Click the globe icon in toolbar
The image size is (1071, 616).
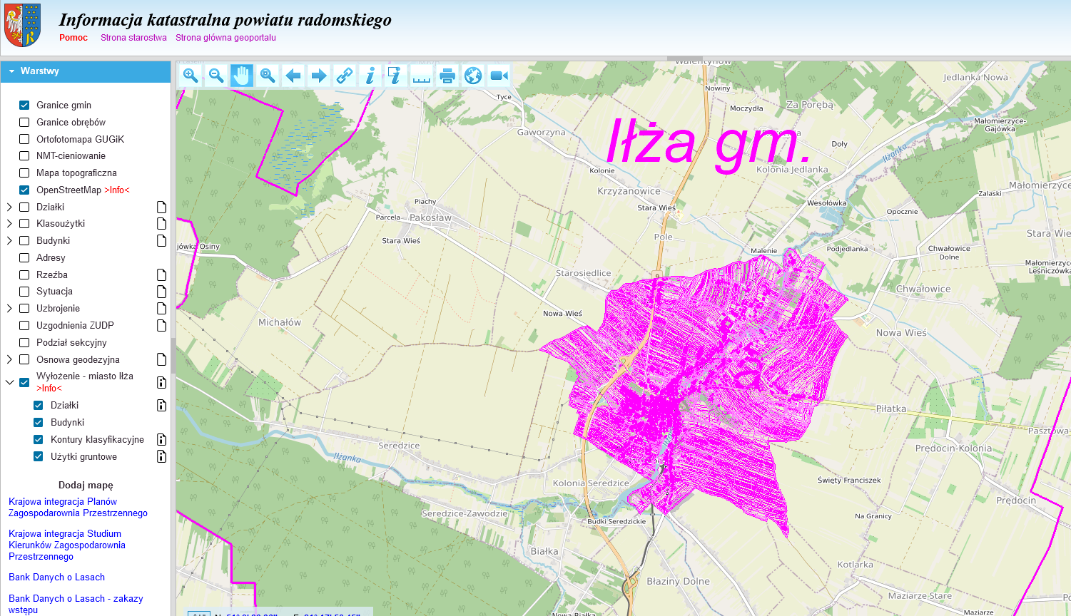click(473, 76)
